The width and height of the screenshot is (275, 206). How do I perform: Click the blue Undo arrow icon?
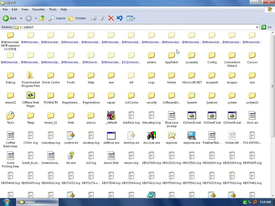[120, 18]
